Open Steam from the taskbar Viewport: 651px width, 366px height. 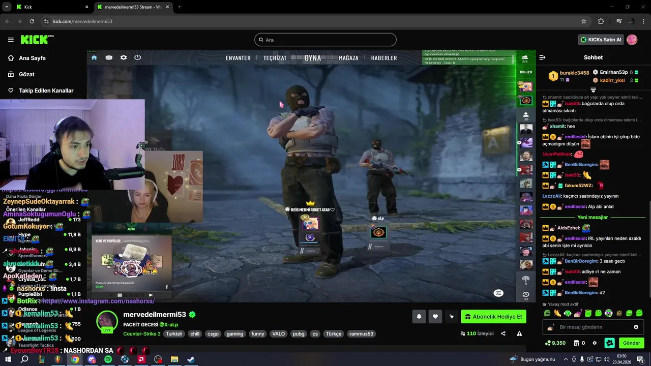click(191, 359)
